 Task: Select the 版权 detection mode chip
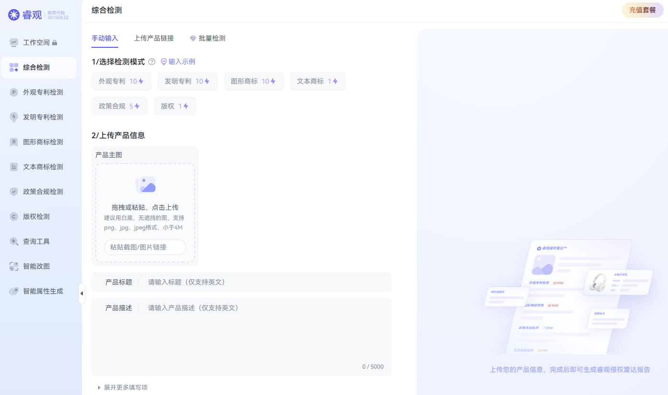(x=175, y=106)
